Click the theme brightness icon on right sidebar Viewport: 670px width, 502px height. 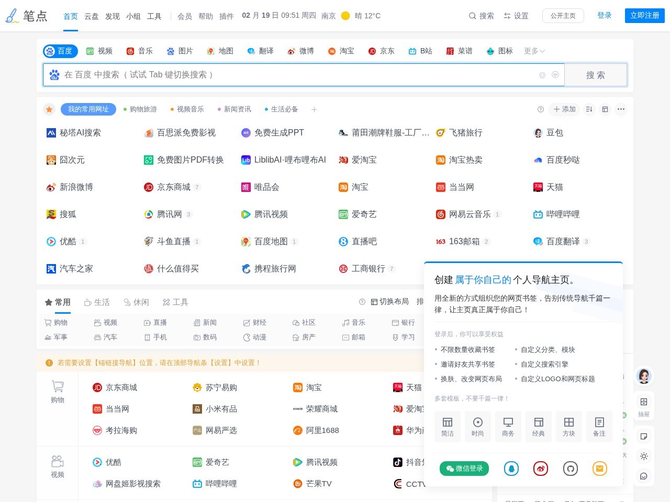(x=644, y=456)
